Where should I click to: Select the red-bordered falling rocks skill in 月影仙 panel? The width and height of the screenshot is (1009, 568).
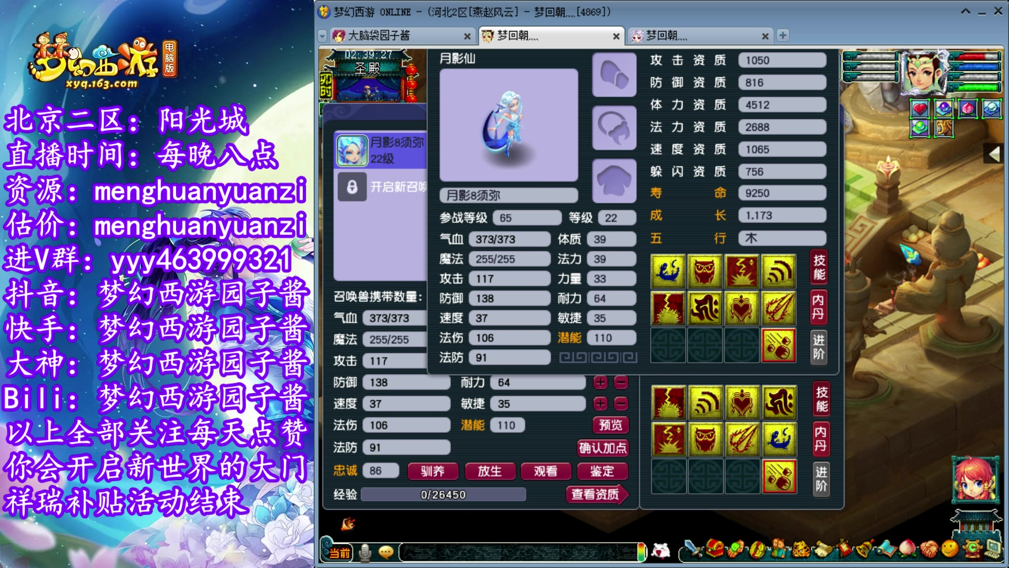778,346
